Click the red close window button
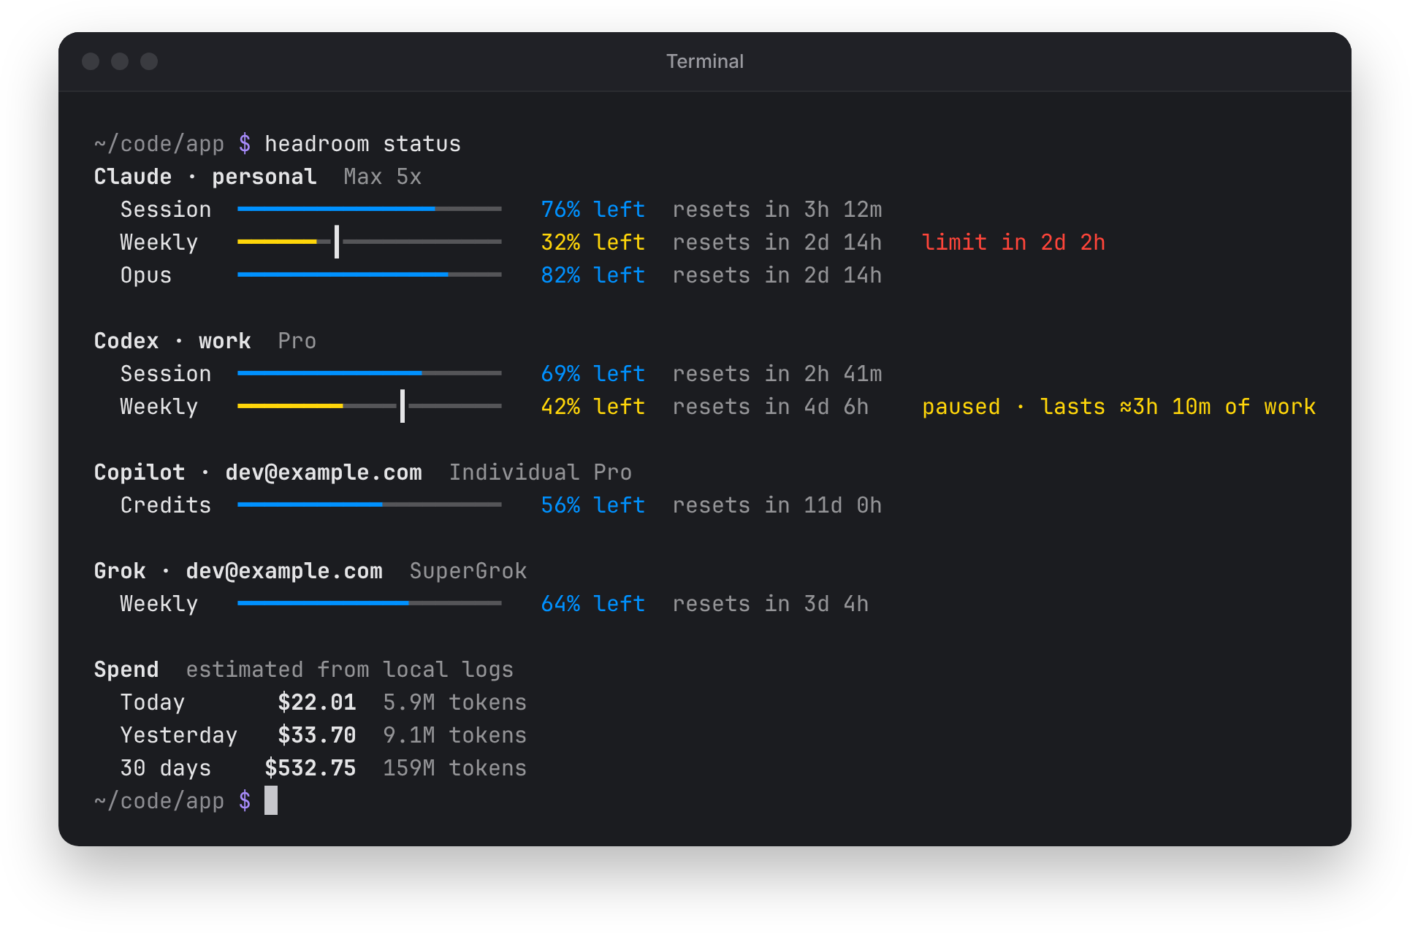1418x939 pixels. point(91,61)
